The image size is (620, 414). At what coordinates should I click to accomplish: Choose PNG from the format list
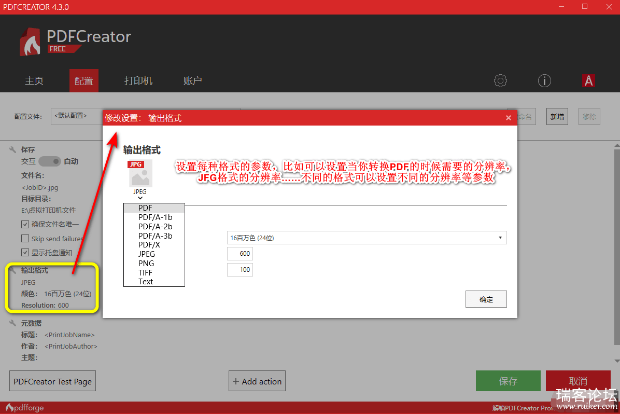pos(154,263)
